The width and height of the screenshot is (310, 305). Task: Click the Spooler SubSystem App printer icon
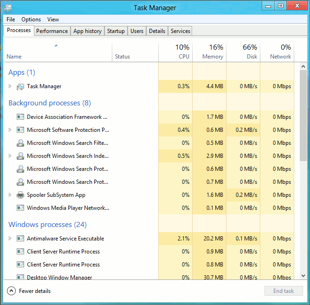coord(20,195)
